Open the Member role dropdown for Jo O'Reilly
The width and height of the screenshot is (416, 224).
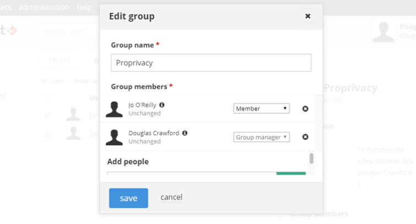261,108
